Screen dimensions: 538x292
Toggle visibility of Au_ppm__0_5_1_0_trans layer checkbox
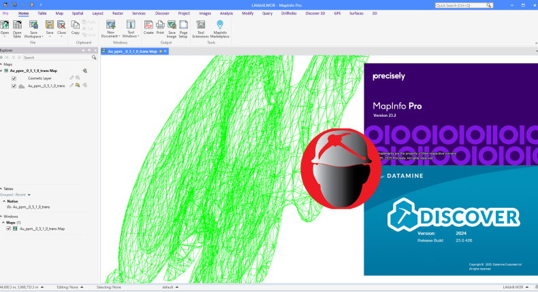click(14, 86)
